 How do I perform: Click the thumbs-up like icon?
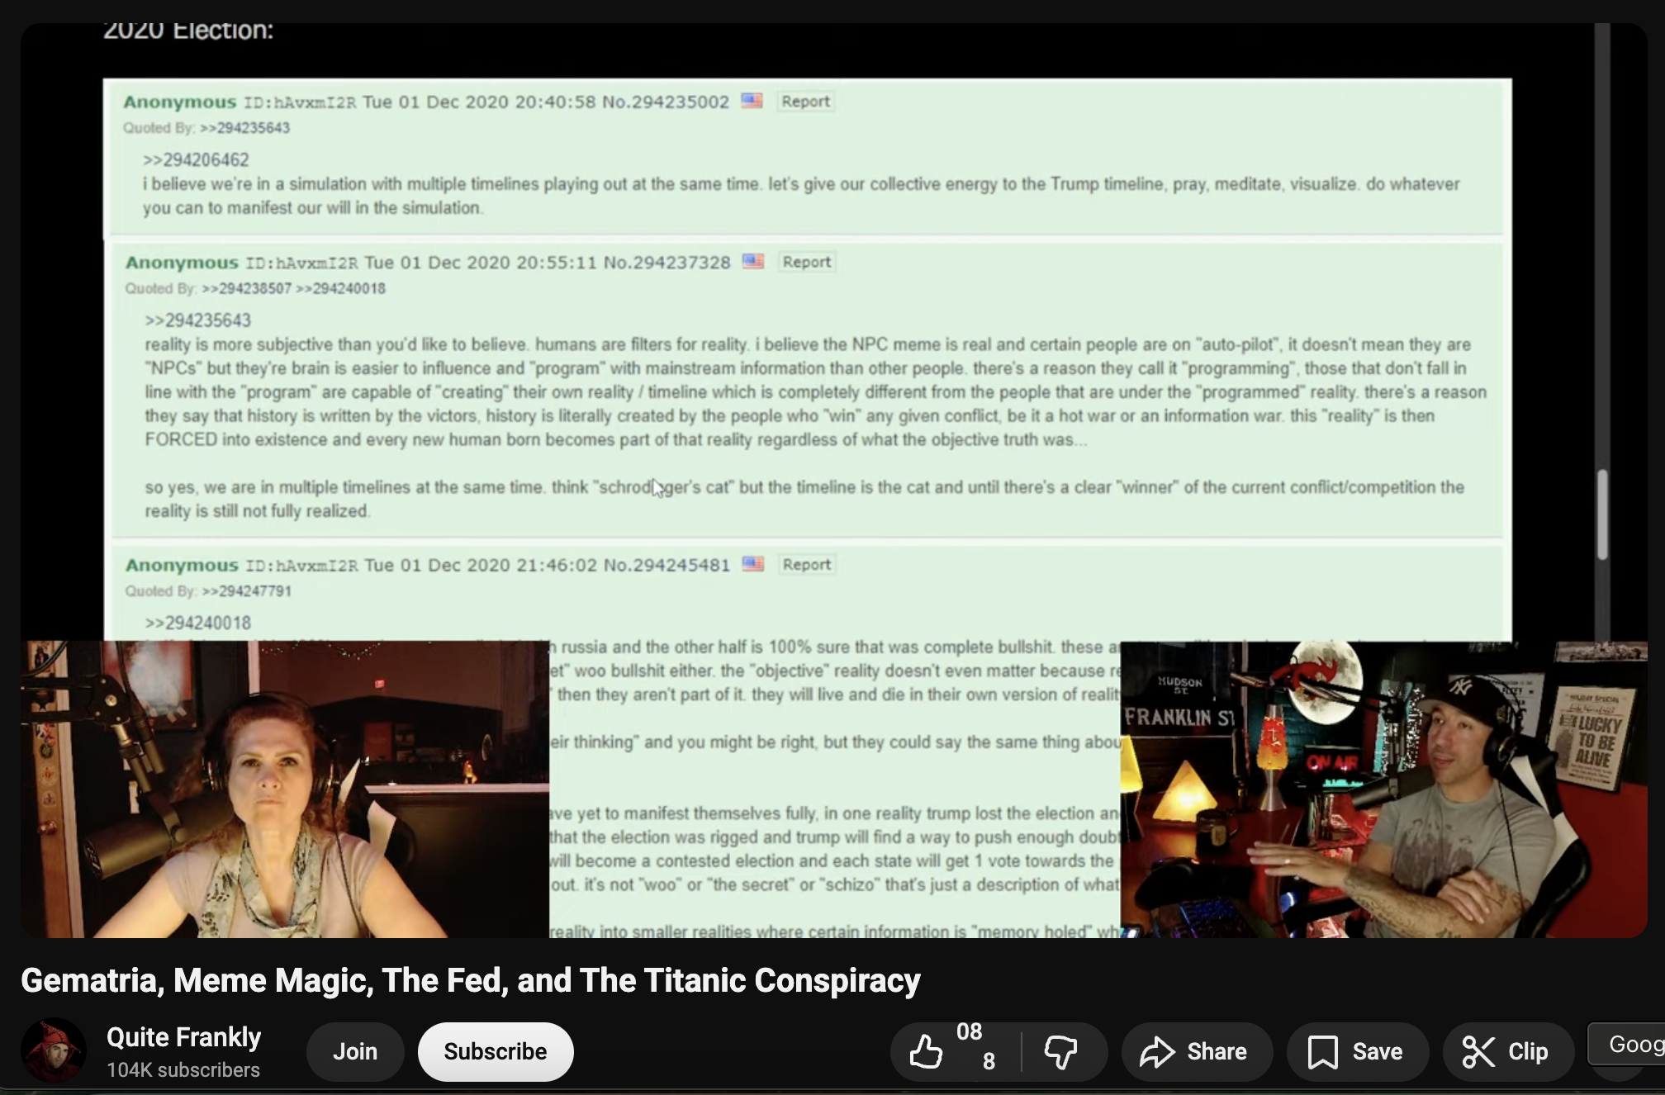926,1051
